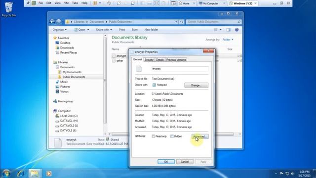Select Favorites in the navigation pane

(x=63, y=38)
